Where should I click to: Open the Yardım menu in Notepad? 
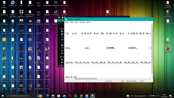pos(88,22)
